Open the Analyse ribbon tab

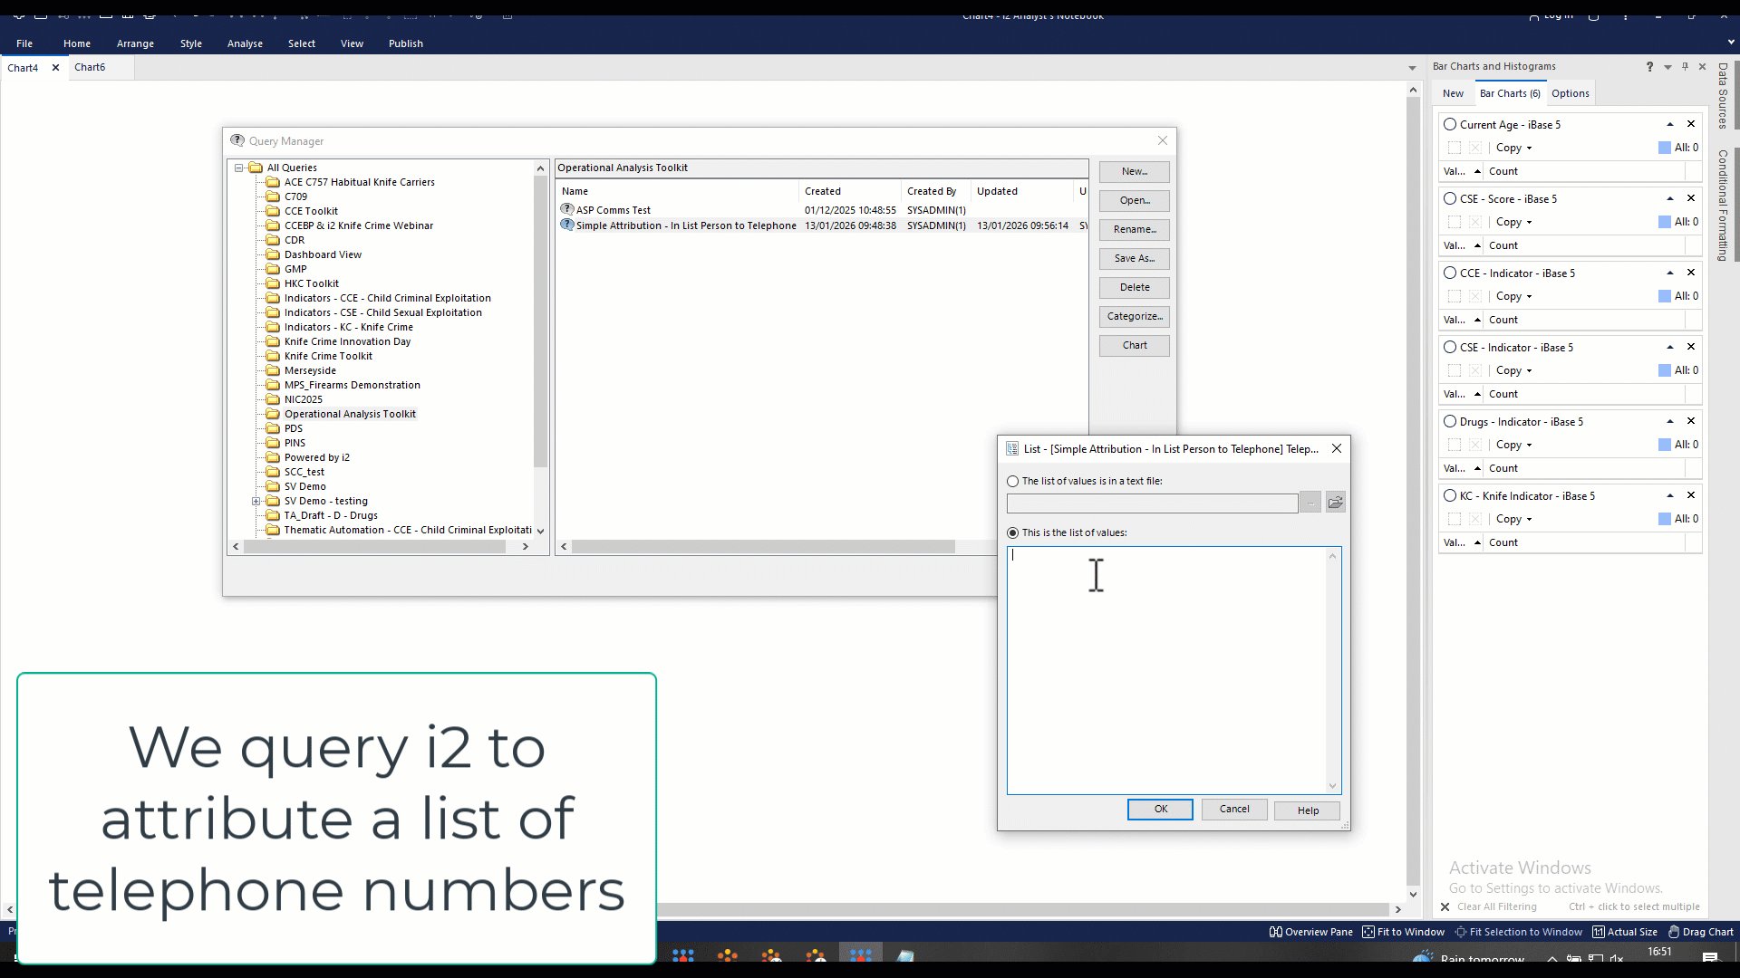(245, 43)
